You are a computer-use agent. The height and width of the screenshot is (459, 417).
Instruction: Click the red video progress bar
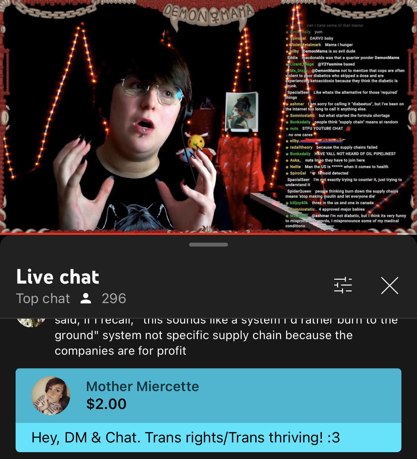click(x=198, y=234)
